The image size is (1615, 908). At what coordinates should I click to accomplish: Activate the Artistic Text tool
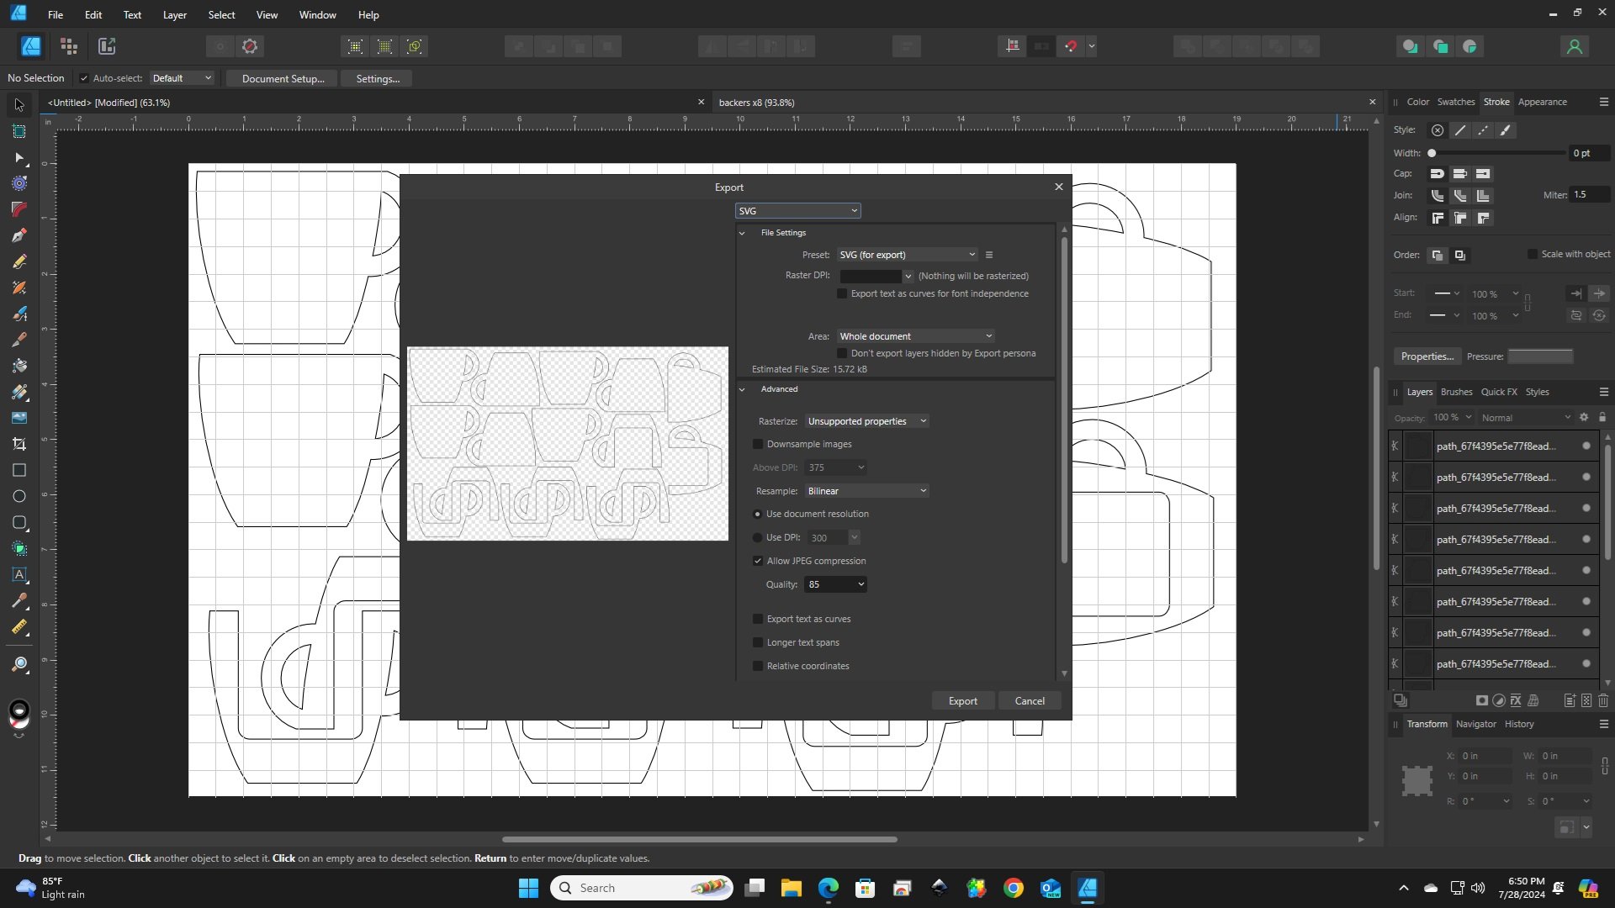(x=19, y=575)
